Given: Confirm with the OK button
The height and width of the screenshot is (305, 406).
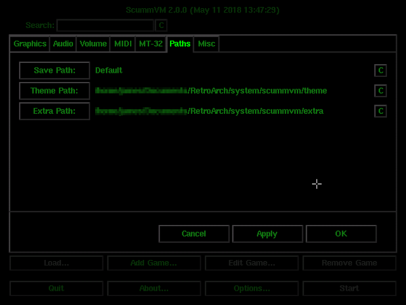Looking at the screenshot, I should (x=341, y=234).
